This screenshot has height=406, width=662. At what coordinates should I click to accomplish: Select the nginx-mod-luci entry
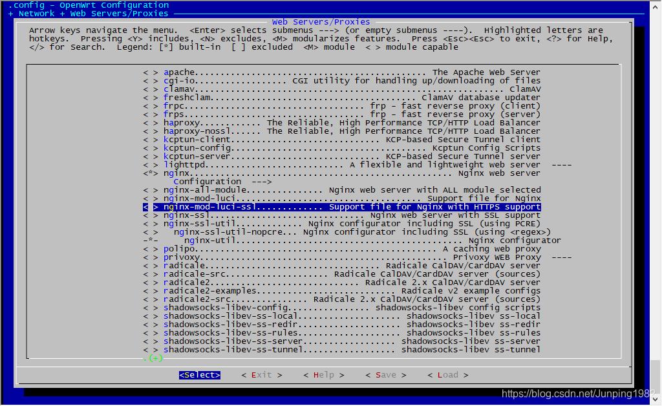tap(341, 198)
